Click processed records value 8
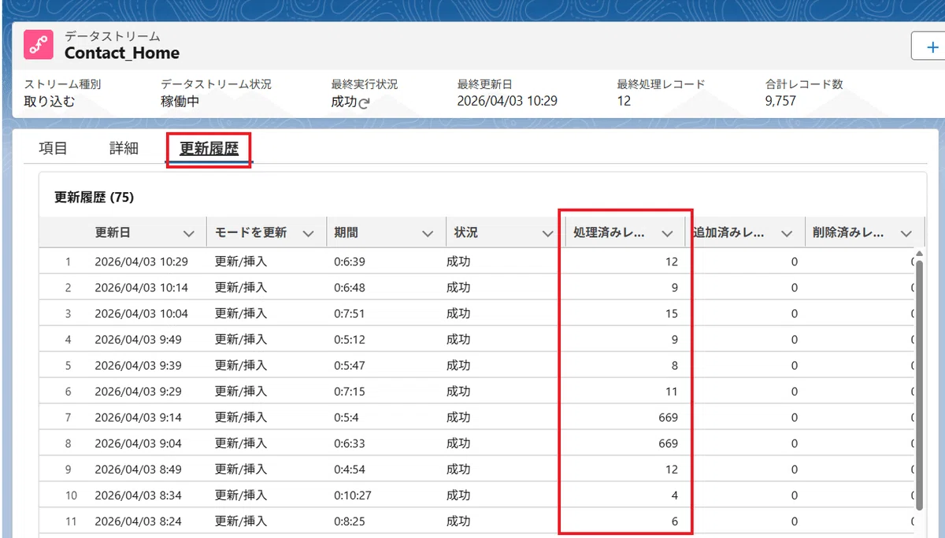Screen dimensions: 945x538 [675, 365]
